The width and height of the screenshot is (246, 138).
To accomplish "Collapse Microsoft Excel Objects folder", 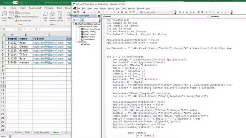I will (x=76, y=26).
